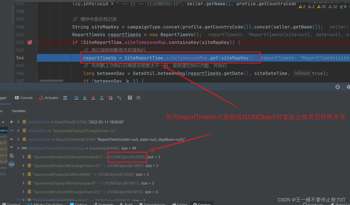Screen dimensions: 350x205
Task: Select the Variables panel tab
Action: pos(19,111)
